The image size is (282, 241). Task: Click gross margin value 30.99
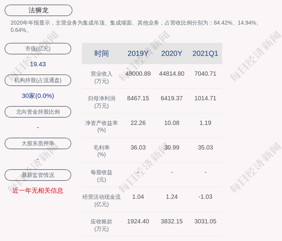[172, 147]
